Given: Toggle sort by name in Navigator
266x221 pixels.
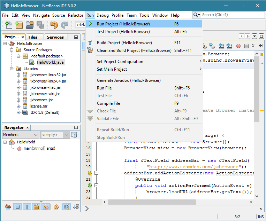Looking at the screenshot, I should [x=67, y=207].
